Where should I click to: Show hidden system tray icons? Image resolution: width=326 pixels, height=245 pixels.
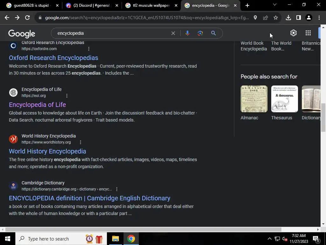point(269,239)
